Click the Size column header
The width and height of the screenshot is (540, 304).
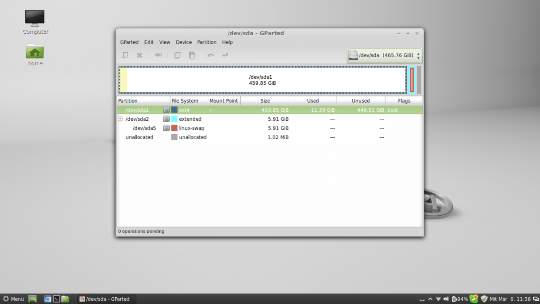265,101
